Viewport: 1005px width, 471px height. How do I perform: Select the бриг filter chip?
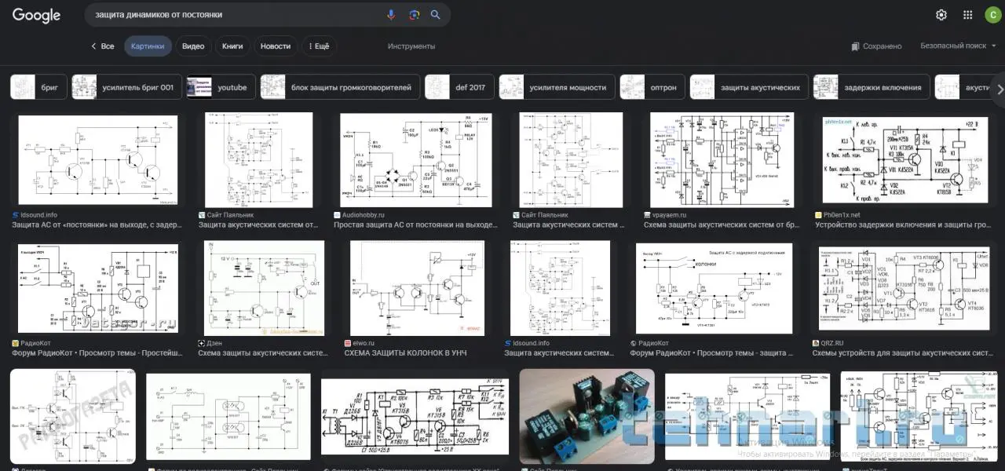coord(38,87)
